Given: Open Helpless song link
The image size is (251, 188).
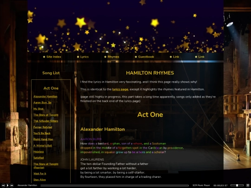Looking at the screenshot, I should pos(39,151).
